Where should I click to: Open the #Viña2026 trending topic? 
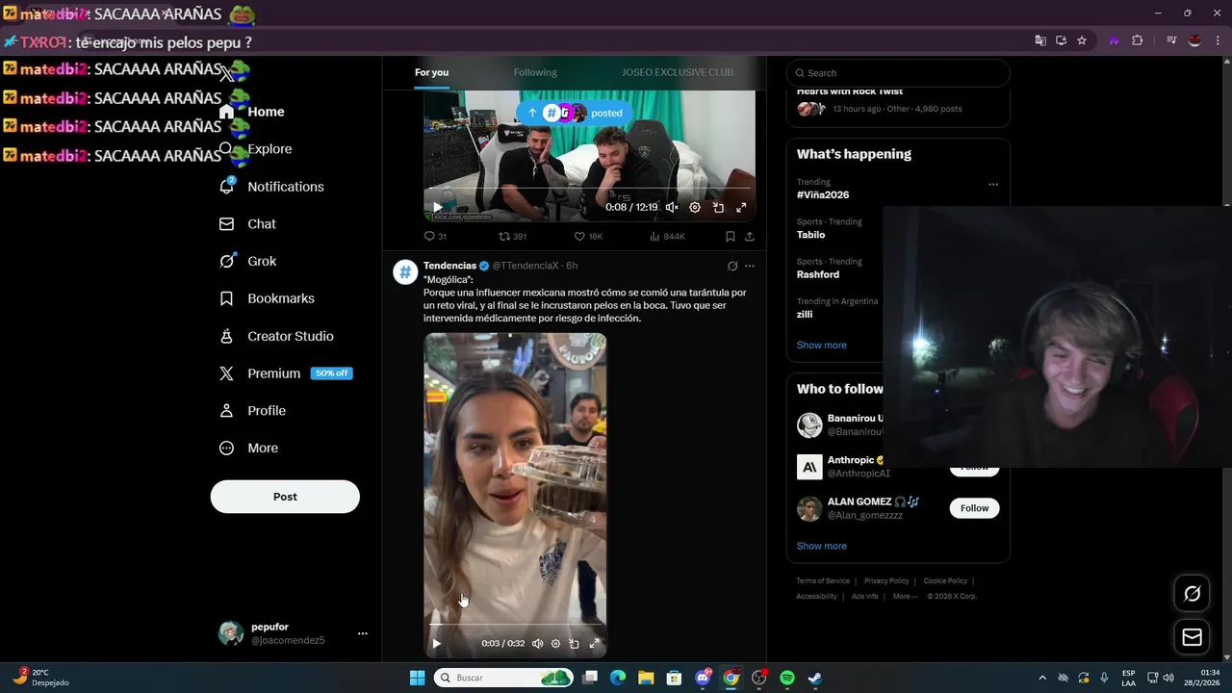click(823, 194)
